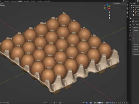Viewport: 139px width, 104px height.
Task: Switch to the Animation workspace tab
Action: (6, 1)
